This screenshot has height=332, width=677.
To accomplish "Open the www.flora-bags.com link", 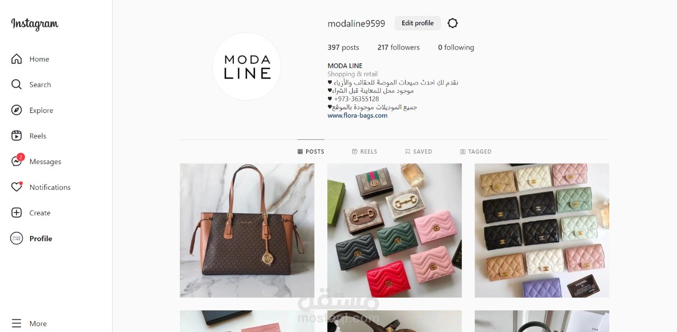I will tap(358, 116).
